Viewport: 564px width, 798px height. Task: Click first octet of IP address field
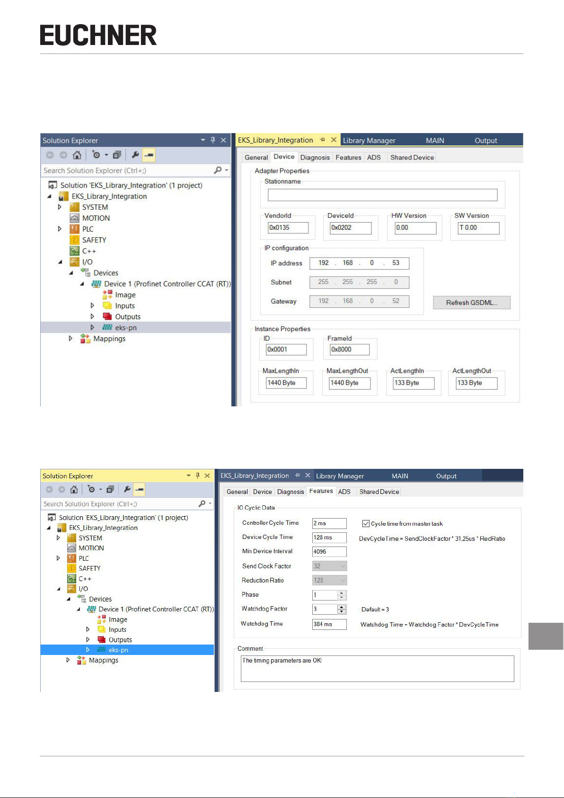[324, 263]
